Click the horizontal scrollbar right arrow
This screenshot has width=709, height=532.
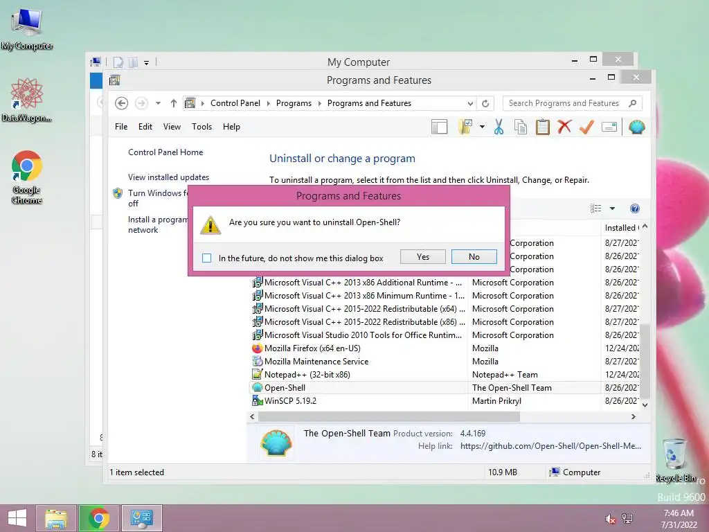click(634, 416)
